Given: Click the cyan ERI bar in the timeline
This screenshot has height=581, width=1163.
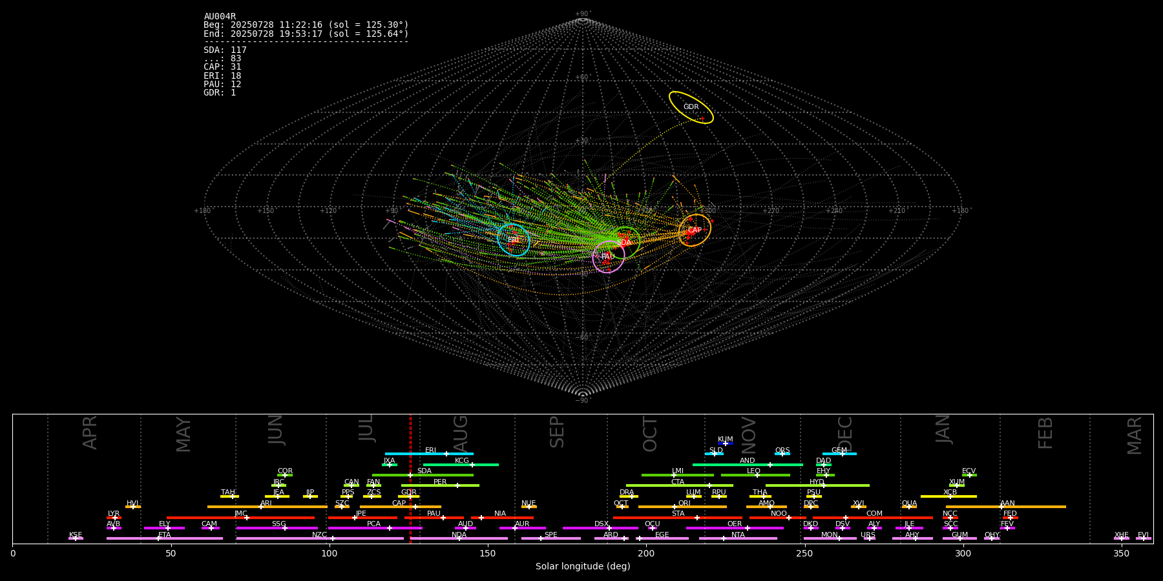Looking at the screenshot, I should pyautogui.click(x=429, y=454).
